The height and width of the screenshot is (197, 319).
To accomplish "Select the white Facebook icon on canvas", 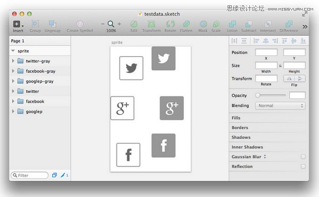I will click(x=128, y=155).
